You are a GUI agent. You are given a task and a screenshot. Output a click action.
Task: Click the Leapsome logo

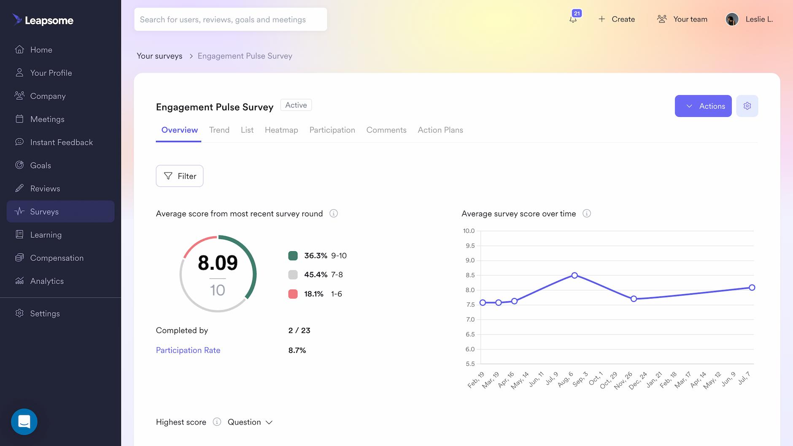click(43, 20)
